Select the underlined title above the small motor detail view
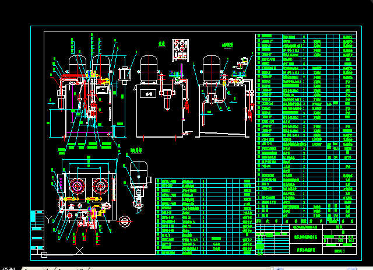Image resolution: width=373 pixels, height=270 pixels. [x=136, y=150]
